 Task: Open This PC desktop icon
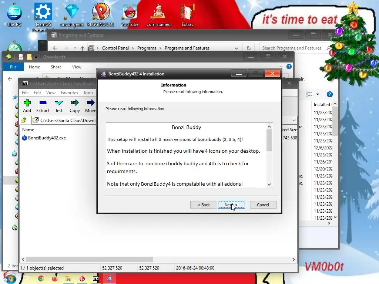click(x=14, y=14)
